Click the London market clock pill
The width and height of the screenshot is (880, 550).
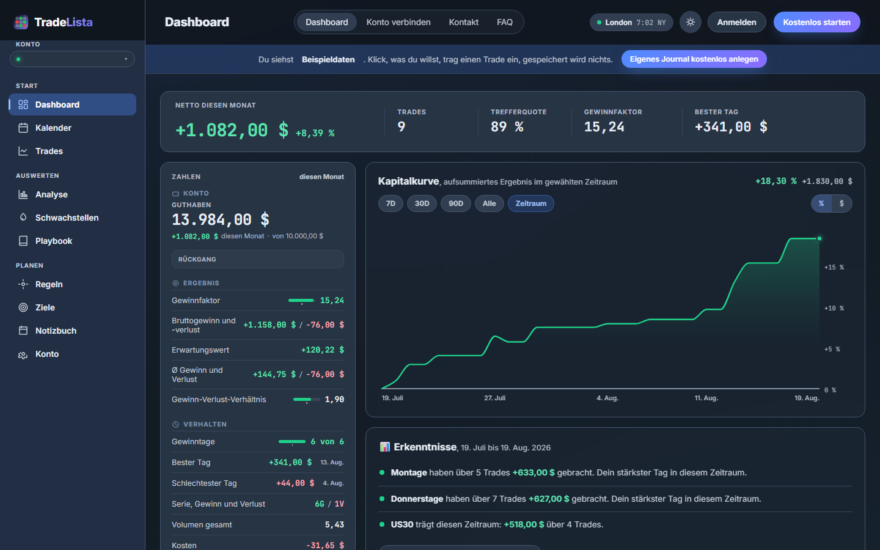[631, 23]
